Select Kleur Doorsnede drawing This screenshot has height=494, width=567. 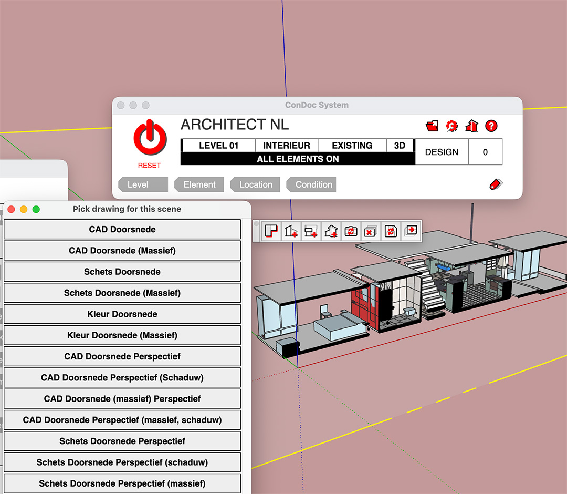point(122,314)
